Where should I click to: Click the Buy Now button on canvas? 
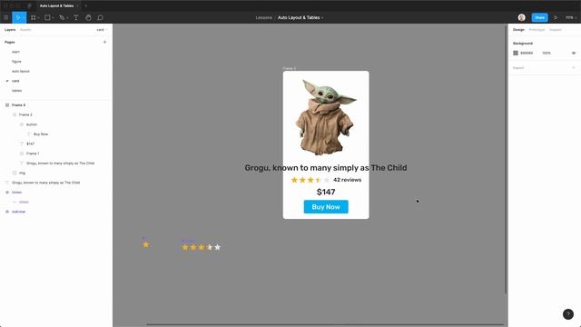click(x=326, y=207)
